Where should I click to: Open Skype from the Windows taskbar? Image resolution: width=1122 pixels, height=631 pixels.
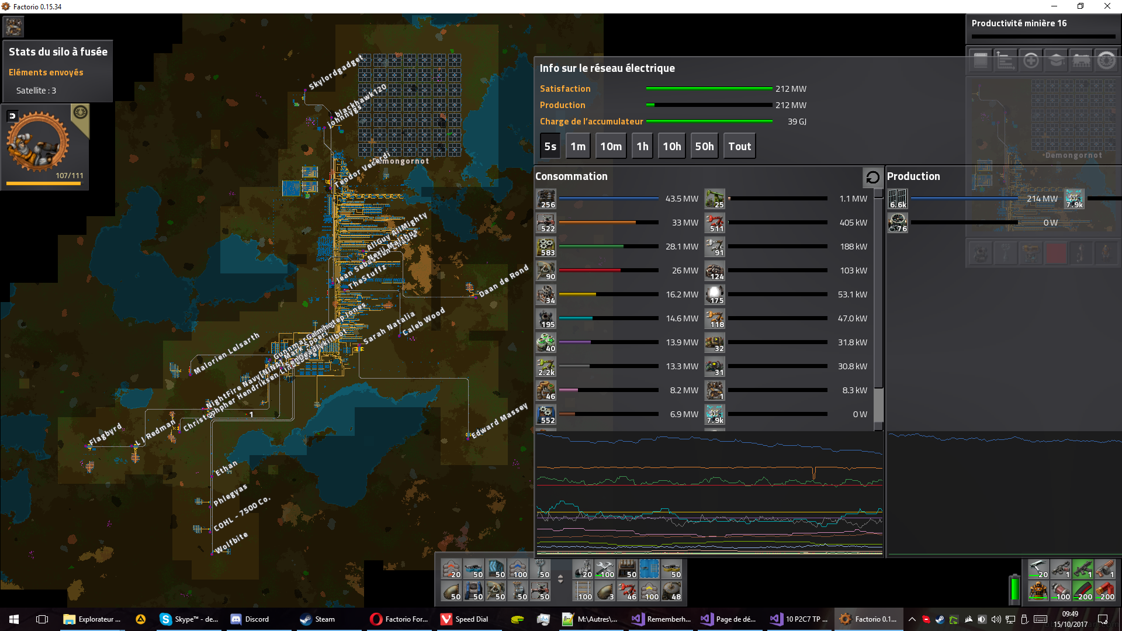pyautogui.click(x=189, y=619)
